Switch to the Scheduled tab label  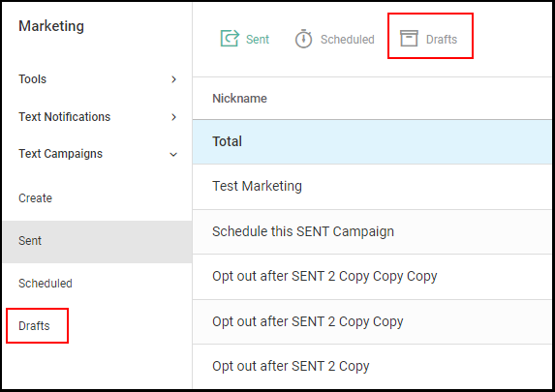click(x=347, y=40)
